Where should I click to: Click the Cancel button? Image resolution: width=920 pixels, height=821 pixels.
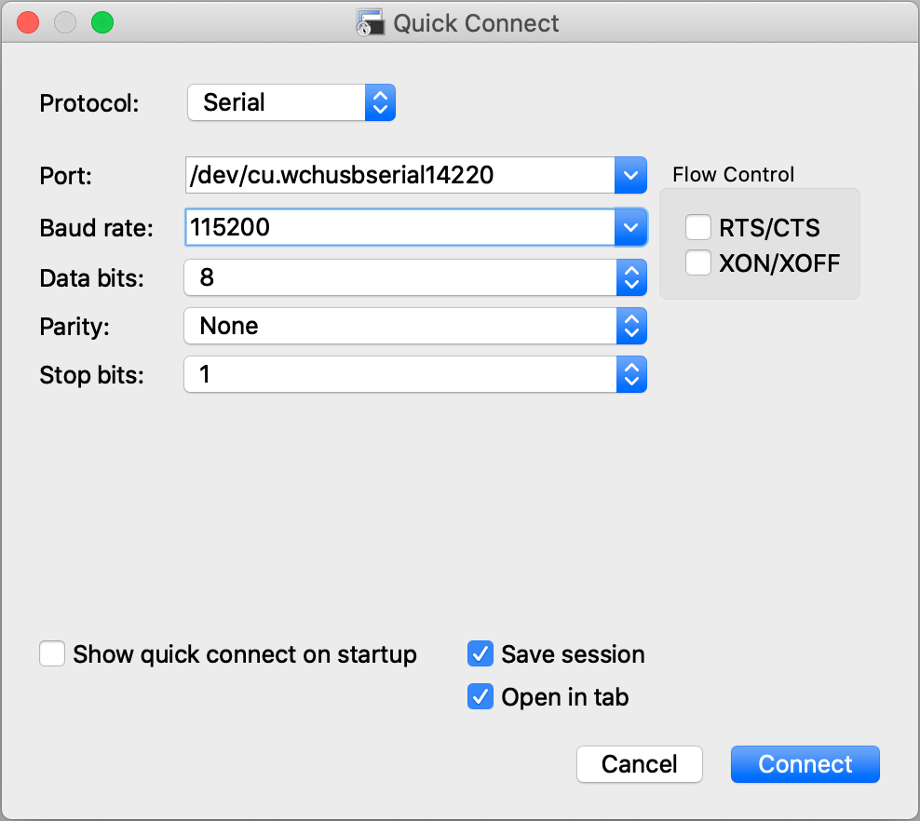[640, 764]
